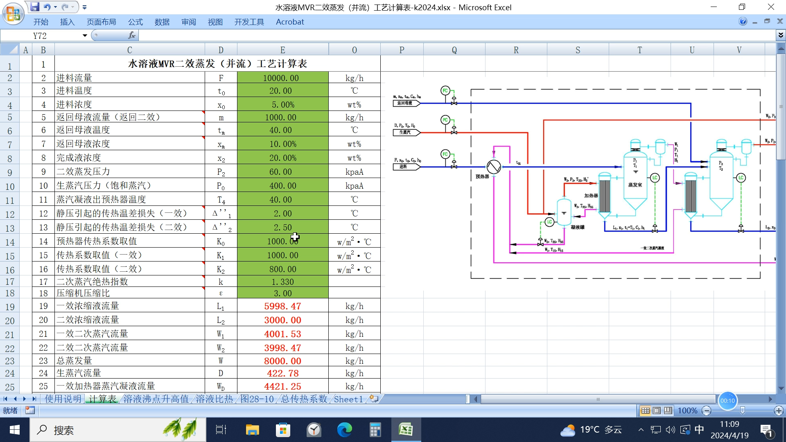
Task: Click the Select All corner button
Action: coord(10,50)
